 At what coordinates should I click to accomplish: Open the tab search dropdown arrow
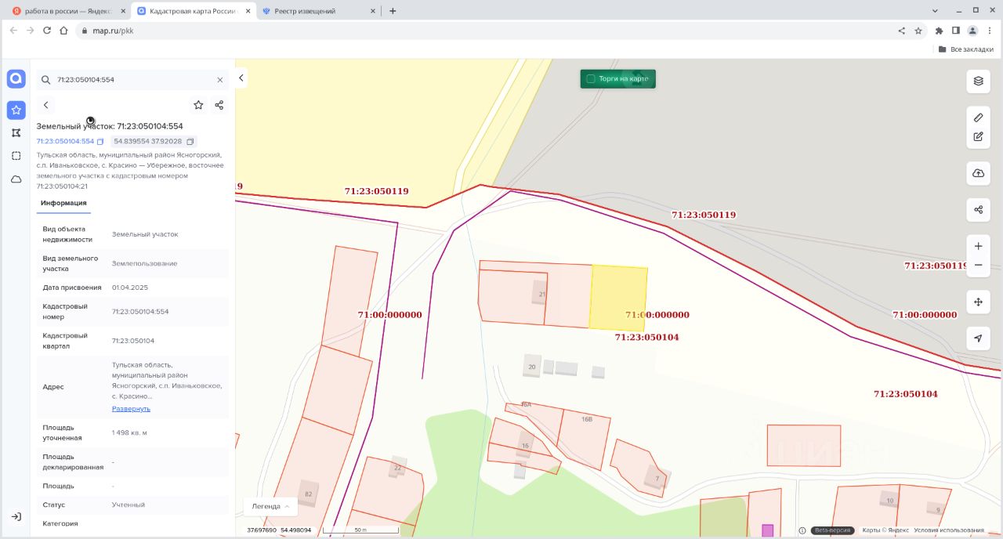pos(936,11)
